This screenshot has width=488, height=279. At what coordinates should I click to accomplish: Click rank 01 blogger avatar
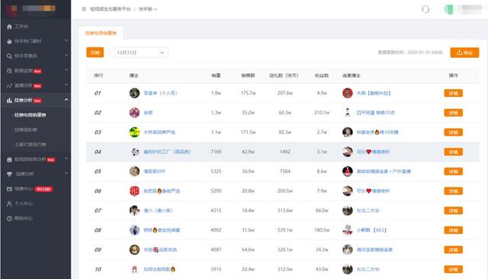point(134,93)
